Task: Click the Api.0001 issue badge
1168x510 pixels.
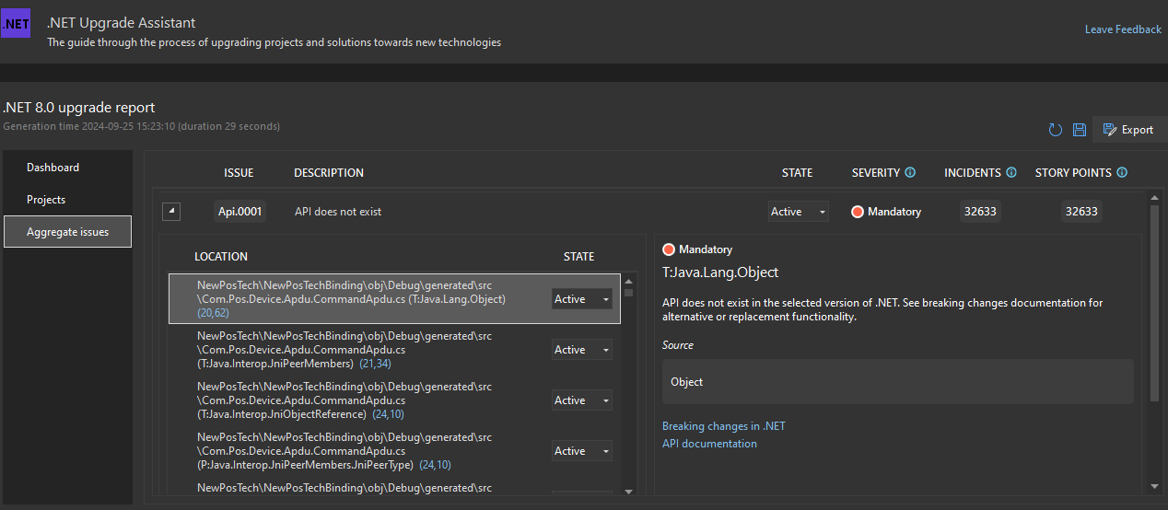Action: (x=239, y=212)
